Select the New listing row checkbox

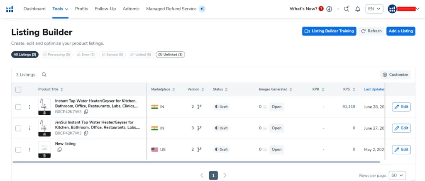pyautogui.click(x=18, y=150)
